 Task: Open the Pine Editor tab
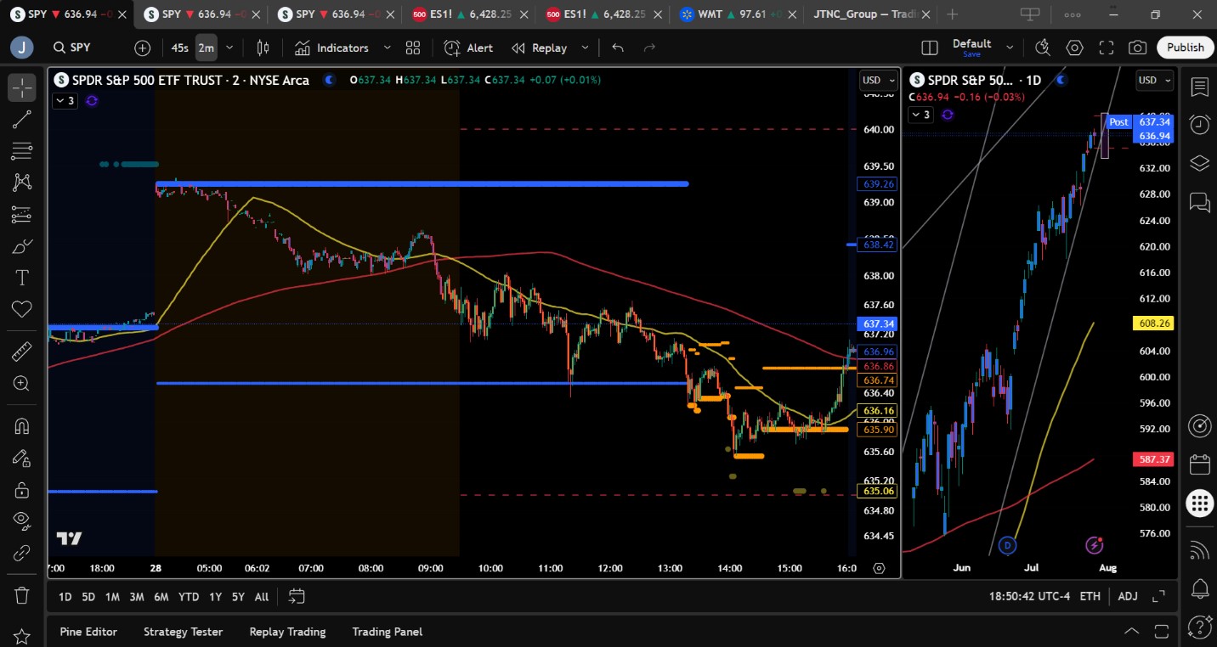tap(88, 632)
